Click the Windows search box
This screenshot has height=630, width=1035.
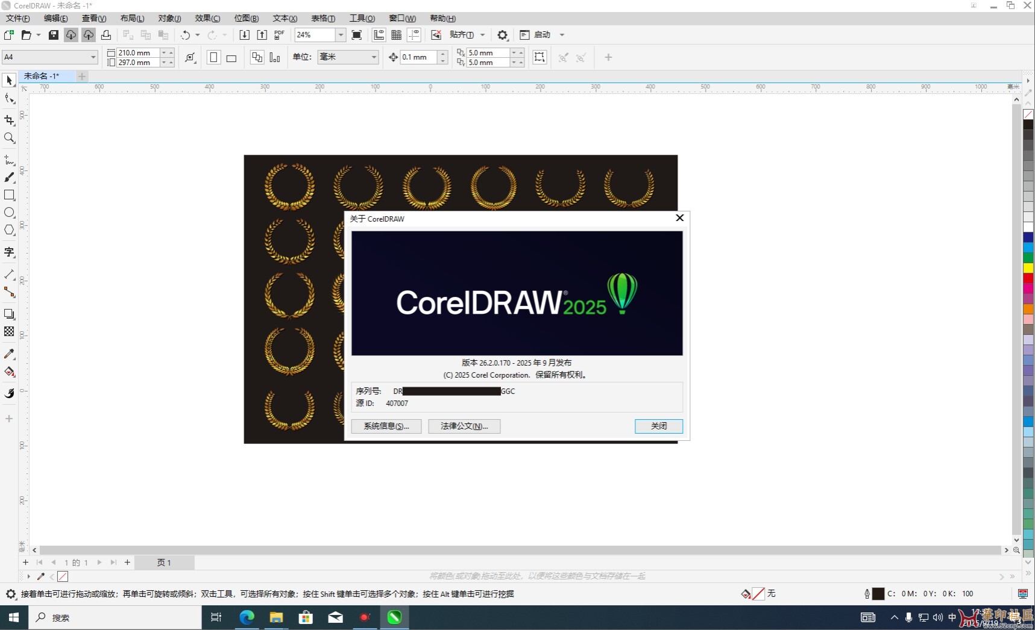pyautogui.click(x=115, y=617)
